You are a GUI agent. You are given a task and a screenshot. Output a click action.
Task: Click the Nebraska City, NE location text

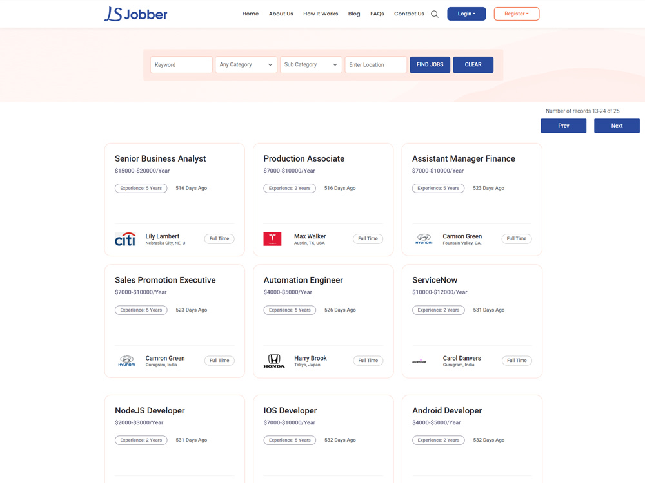tap(165, 243)
